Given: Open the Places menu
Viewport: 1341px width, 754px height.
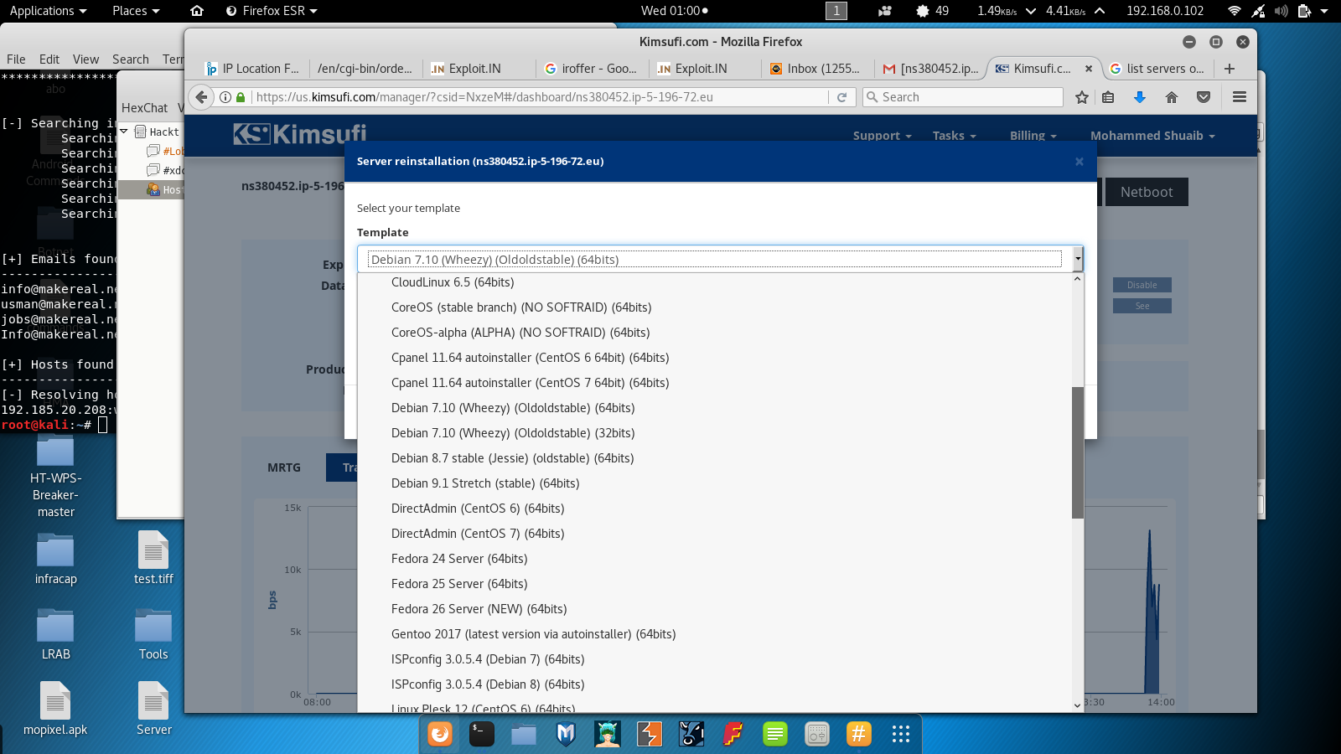Looking at the screenshot, I should [136, 11].
